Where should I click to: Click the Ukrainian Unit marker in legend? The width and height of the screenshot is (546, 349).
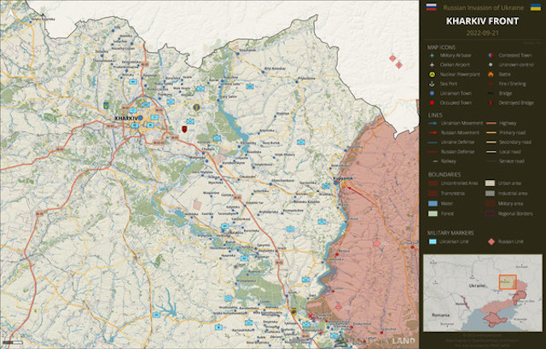tap(433, 242)
